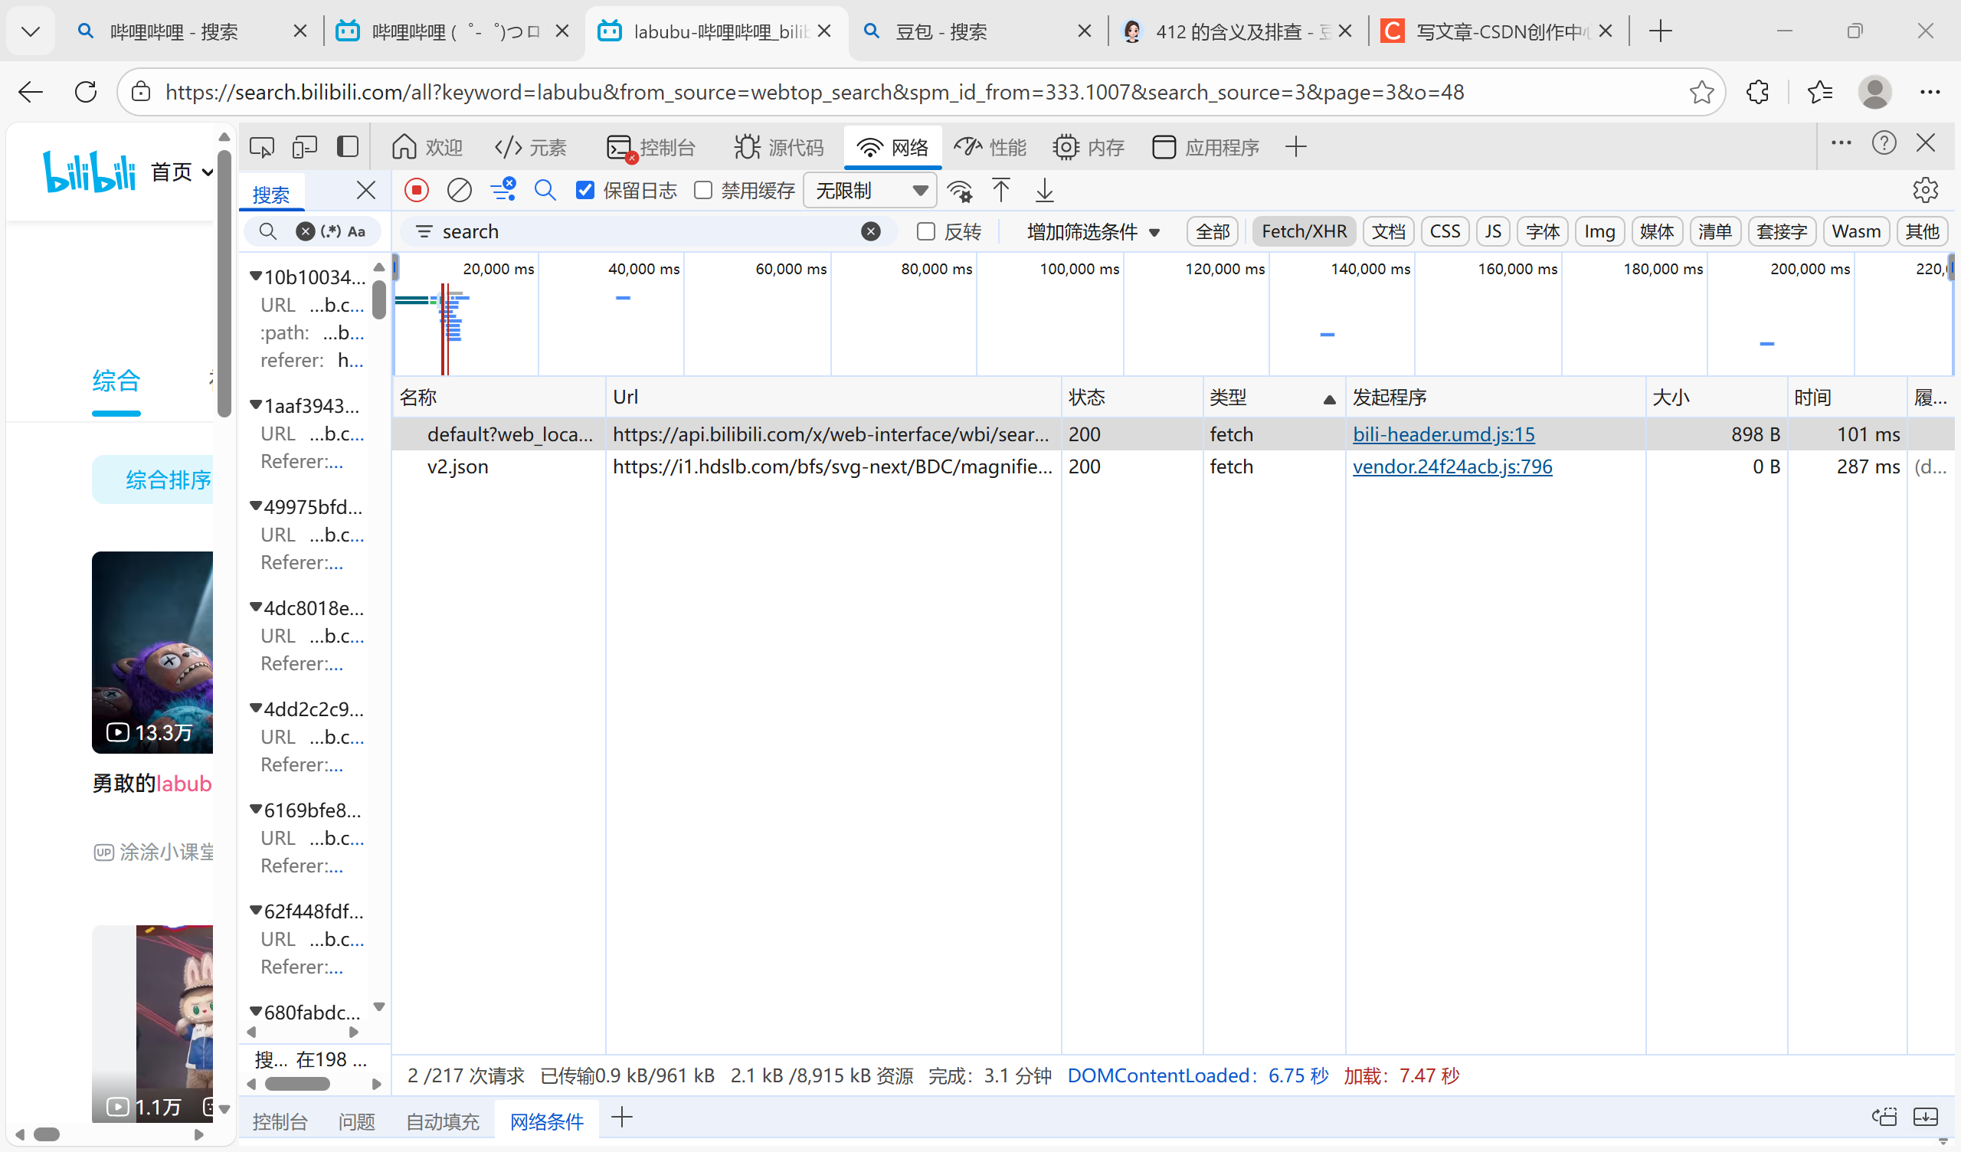Screen dimensions: 1961x1152
Task: Click the stop recording network log icon
Action: 416,190
